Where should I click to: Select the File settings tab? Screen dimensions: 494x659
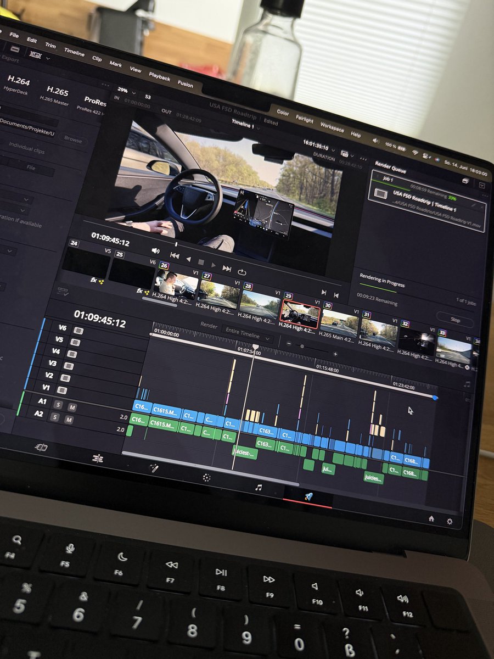coord(30,168)
